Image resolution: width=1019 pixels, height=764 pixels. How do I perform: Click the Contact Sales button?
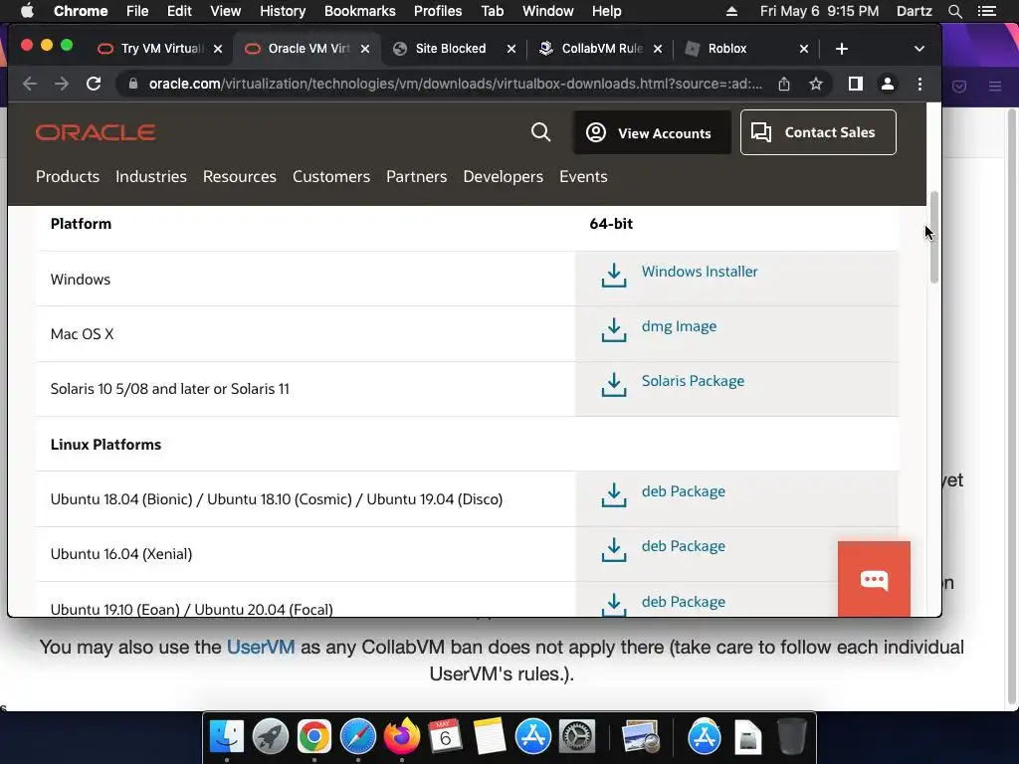coord(818,132)
